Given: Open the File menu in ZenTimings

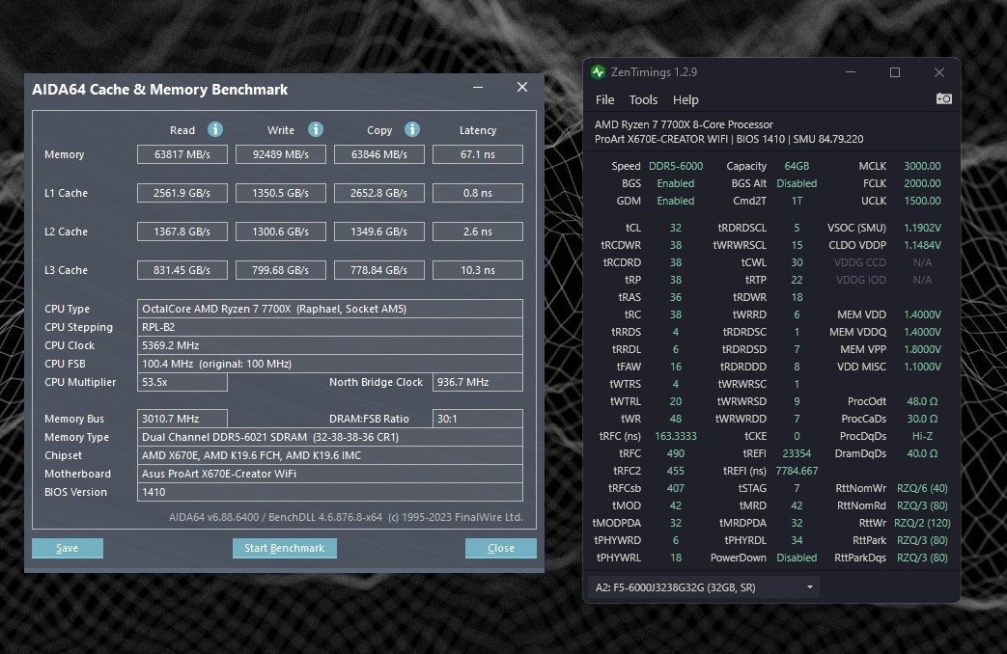Looking at the screenshot, I should point(604,100).
